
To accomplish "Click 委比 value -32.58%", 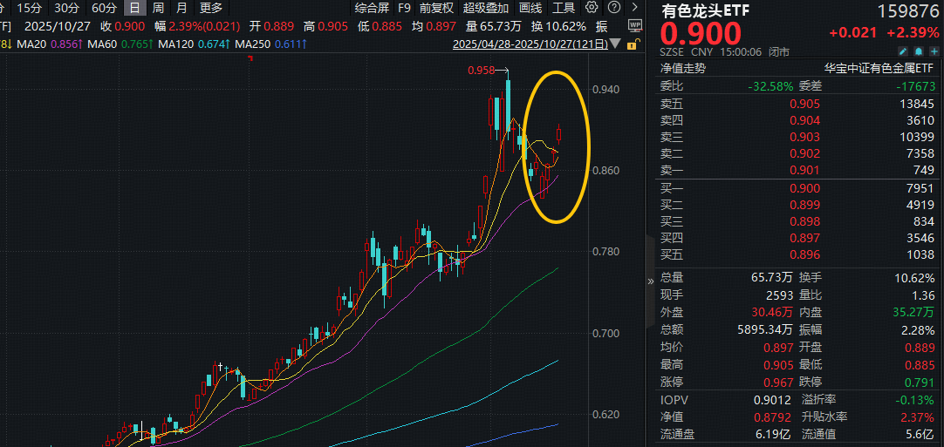I will (770, 86).
